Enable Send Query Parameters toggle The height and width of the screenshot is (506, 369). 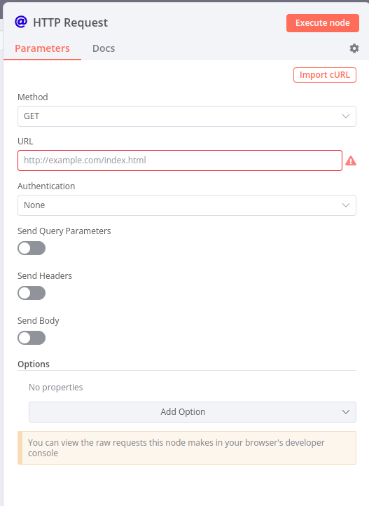32,248
